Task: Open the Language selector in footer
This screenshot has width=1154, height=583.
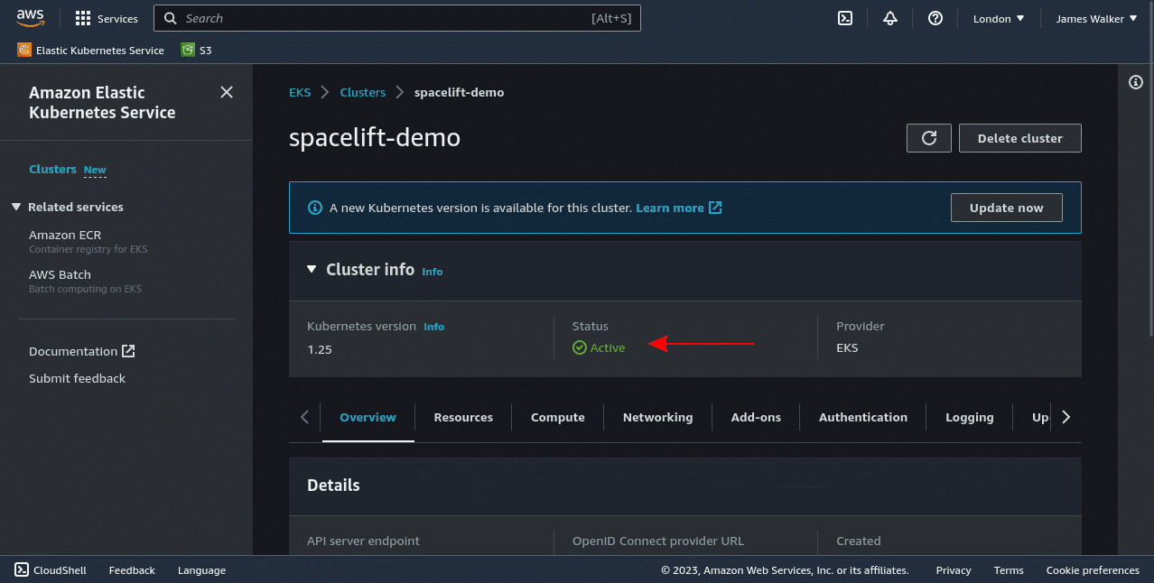Action: coord(201,570)
